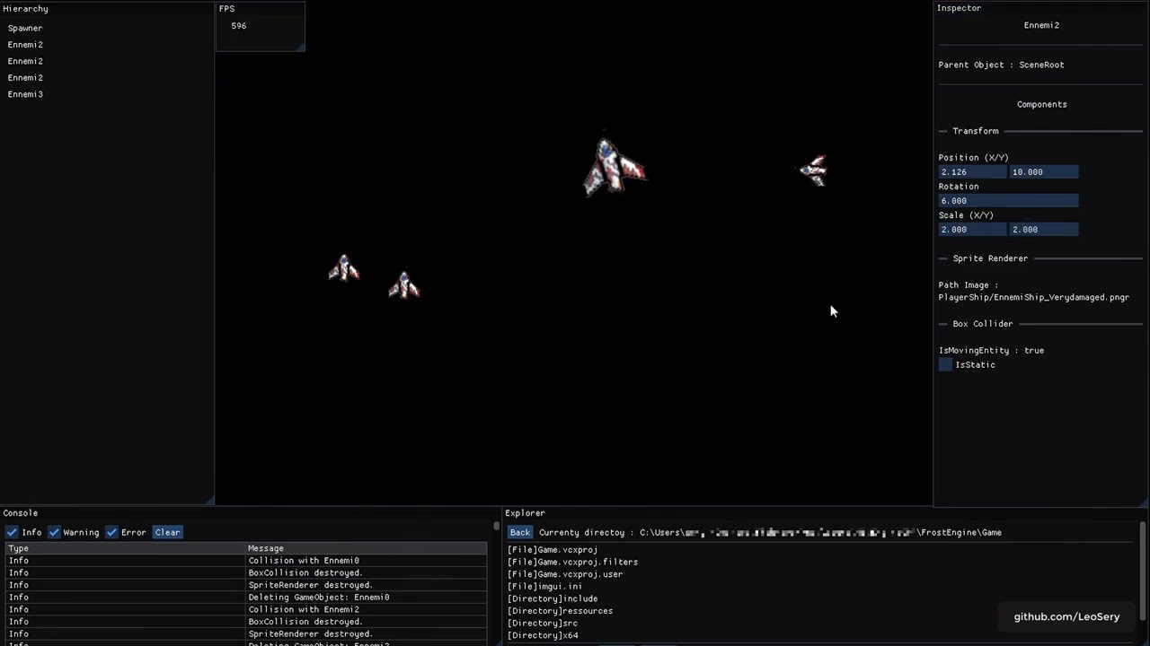Select Spawner in the Hierarchy
1150x646 pixels.
point(25,28)
